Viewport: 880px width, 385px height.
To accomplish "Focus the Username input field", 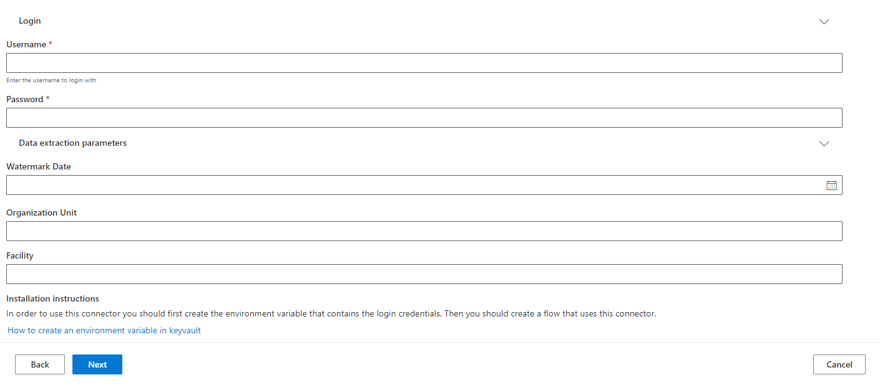I will pyautogui.click(x=424, y=63).
